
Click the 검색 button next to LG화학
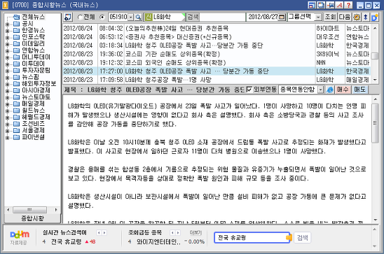193,17
